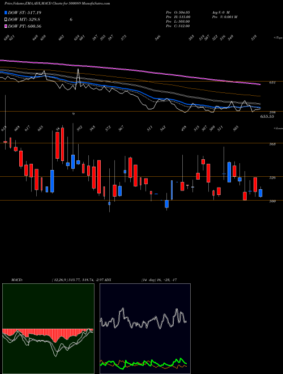Screen dimensions: 283x374
Task: Click the last blue candlestick on right
Action: (260, 193)
